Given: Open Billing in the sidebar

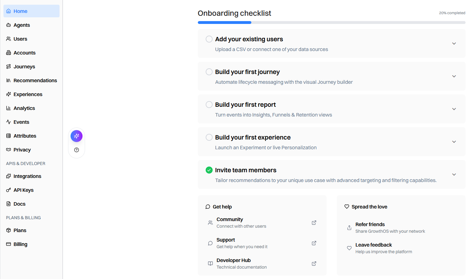Looking at the screenshot, I should [31, 244].
